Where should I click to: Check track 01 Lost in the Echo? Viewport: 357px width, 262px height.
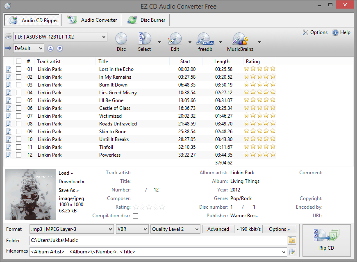[19, 69]
